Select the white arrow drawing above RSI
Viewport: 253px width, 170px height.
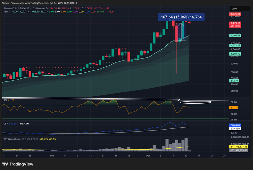(x=92, y=99)
